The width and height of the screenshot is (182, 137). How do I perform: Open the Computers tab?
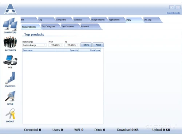pyautogui.click(x=64, y=20)
